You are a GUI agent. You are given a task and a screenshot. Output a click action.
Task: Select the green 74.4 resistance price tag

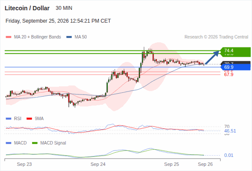[x=235, y=50]
